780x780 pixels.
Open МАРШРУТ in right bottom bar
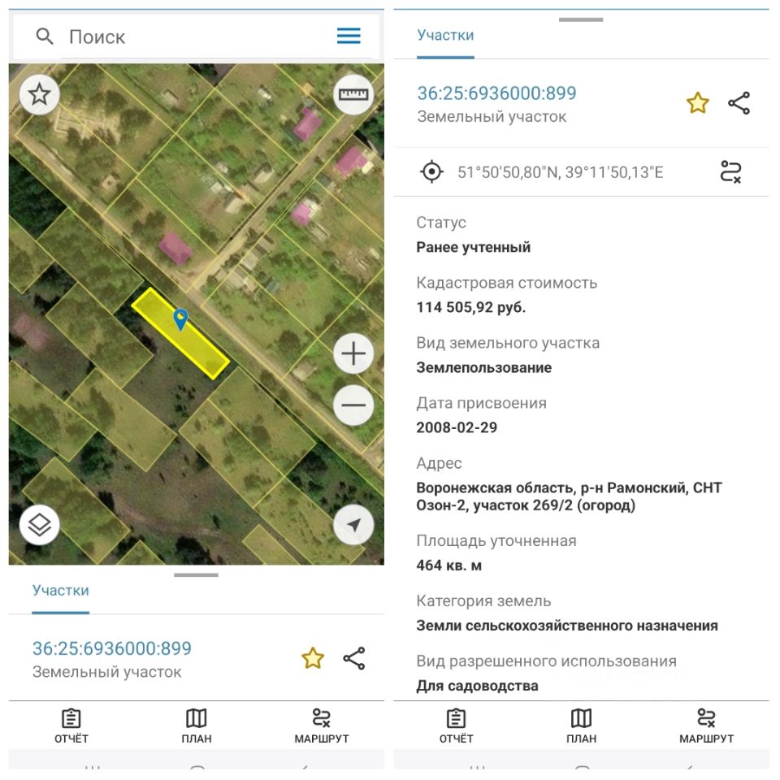[x=706, y=726]
